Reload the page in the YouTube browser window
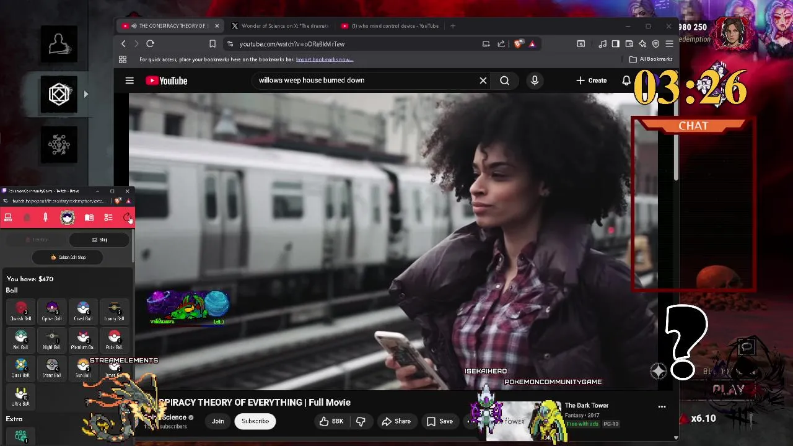Image resolution: width=793 pixels, height=446 pixels. (x=150, y=44)
